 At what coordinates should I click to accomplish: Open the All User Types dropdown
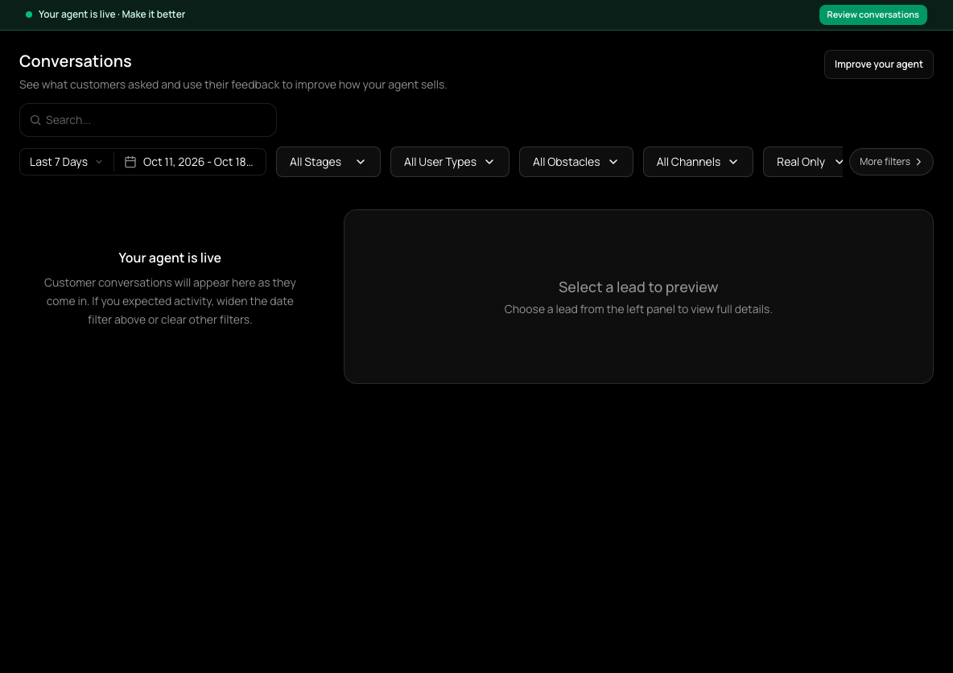pyautogui.click(x=450, y=162)
